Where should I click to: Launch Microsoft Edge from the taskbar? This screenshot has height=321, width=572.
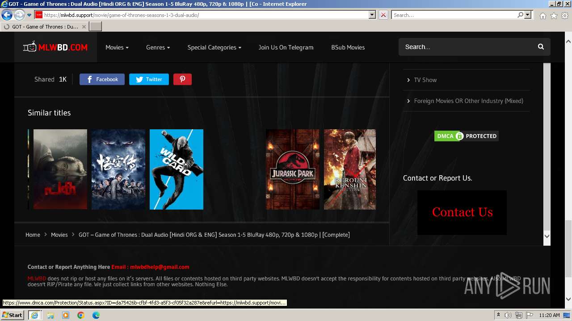(x=96, y=315)
